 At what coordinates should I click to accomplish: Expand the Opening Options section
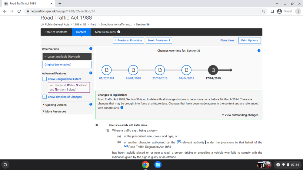click(x=55, y=105)
